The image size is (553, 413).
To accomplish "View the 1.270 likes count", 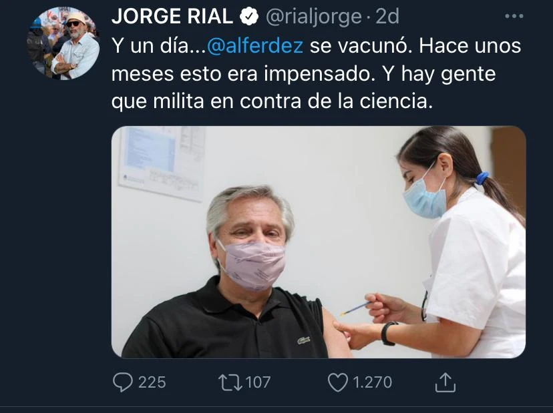I will pos(373,383).
